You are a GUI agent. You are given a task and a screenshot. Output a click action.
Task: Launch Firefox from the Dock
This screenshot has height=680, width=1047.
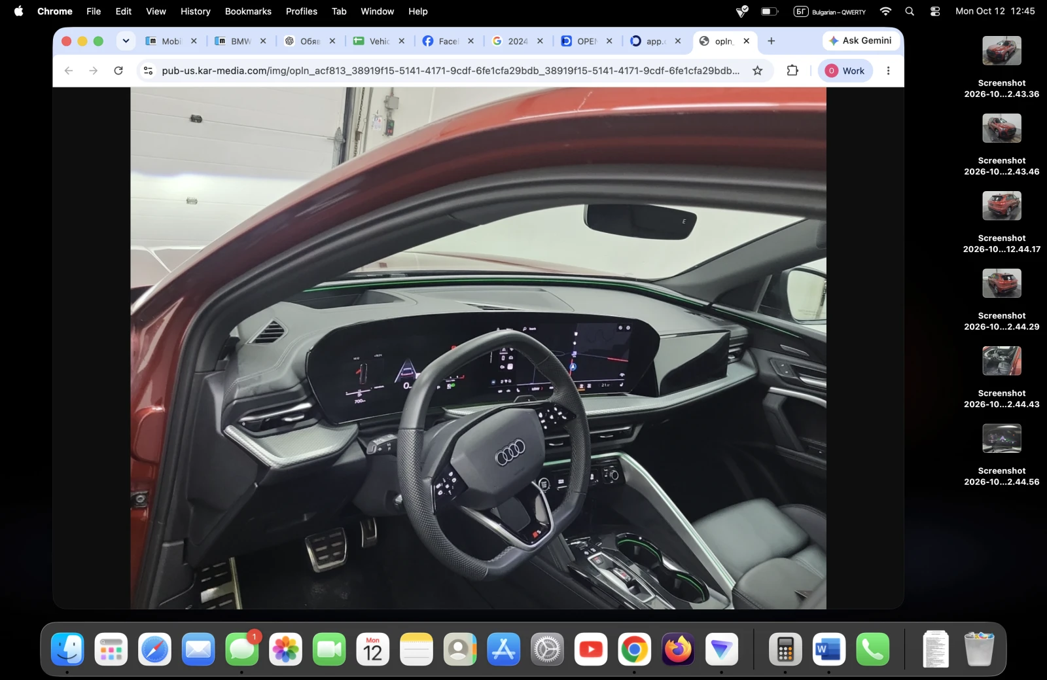pyautogui.click(x=678, y=650)
